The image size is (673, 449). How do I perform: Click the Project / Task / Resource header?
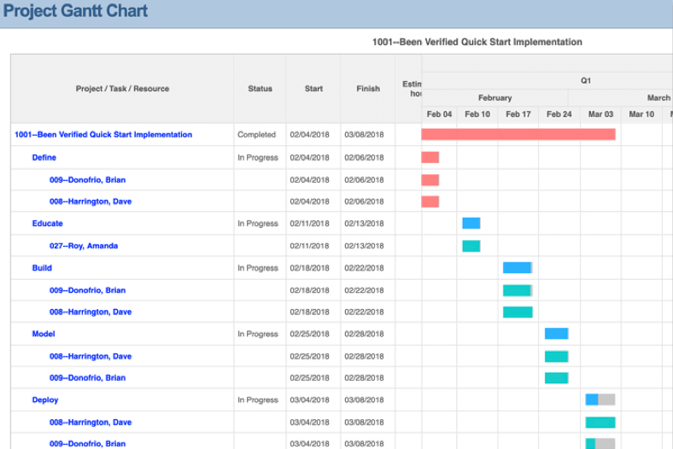[122, 89]
